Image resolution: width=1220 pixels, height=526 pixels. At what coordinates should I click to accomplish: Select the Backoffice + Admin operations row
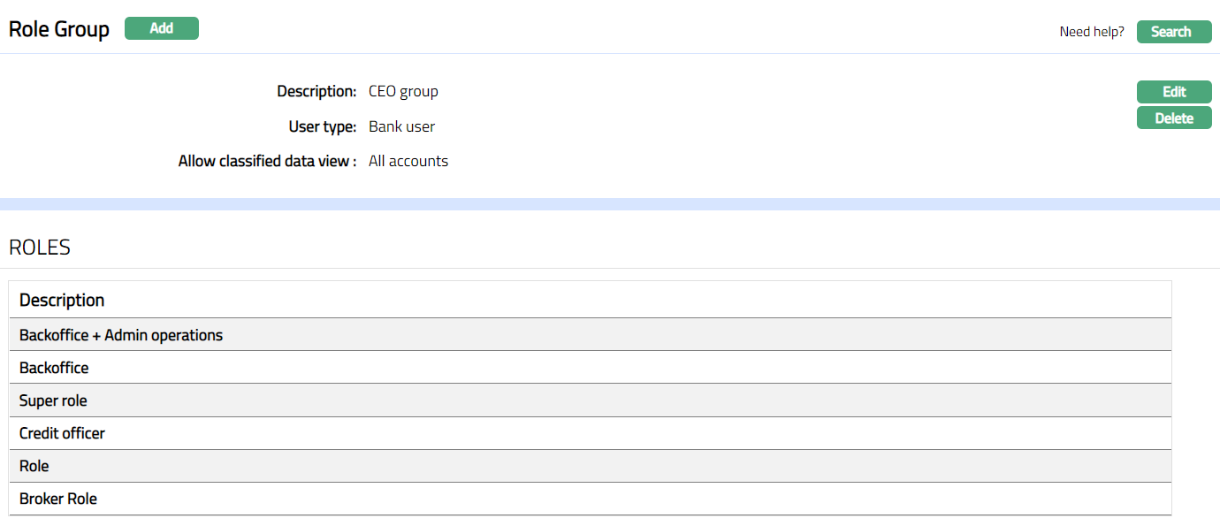[x=121, y=335]
